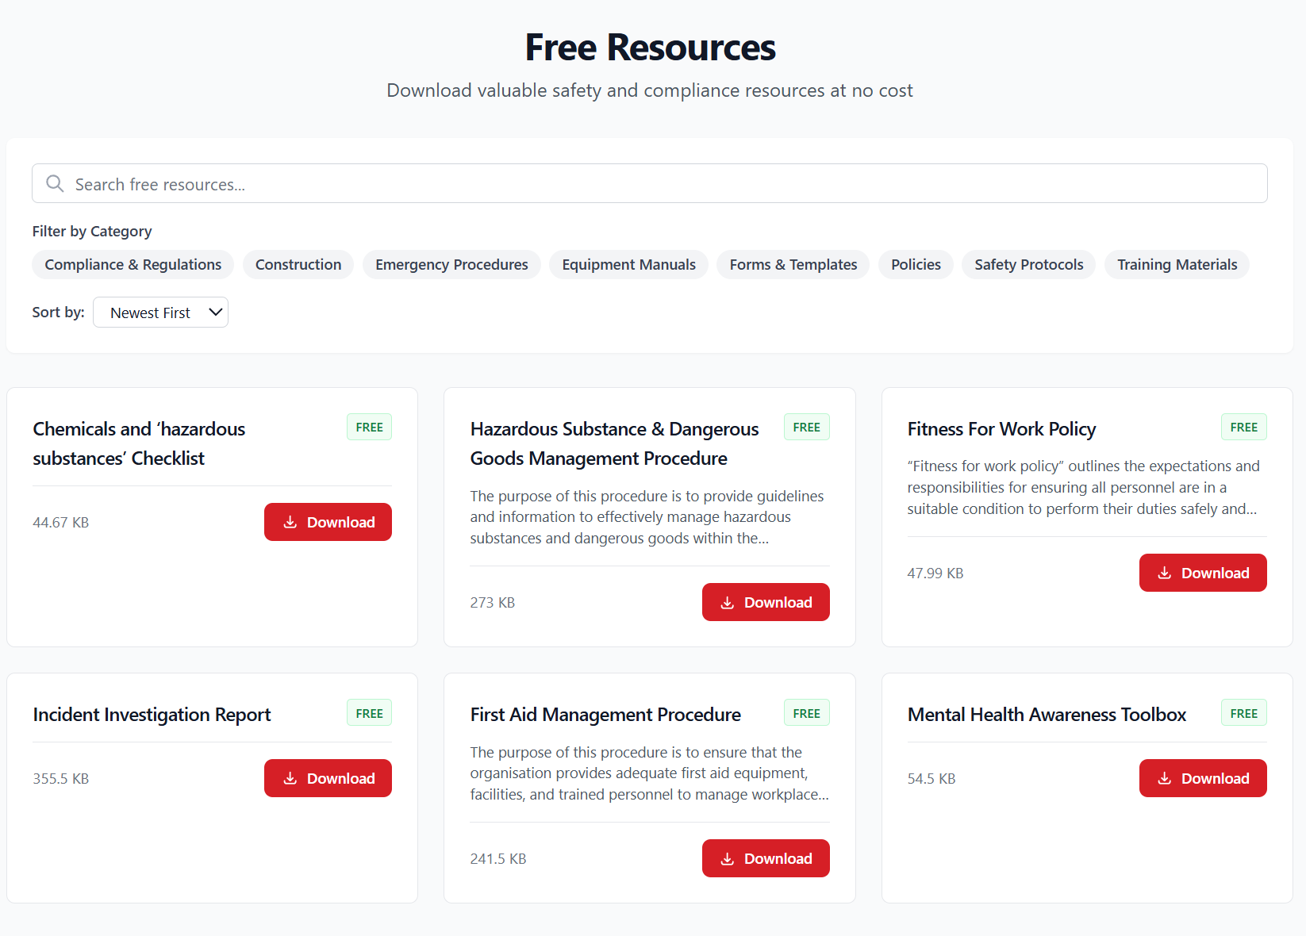1306x936 pixels.
Task: Click the FREE badge on Incident Investigation Report
Action: click(369, 712)
